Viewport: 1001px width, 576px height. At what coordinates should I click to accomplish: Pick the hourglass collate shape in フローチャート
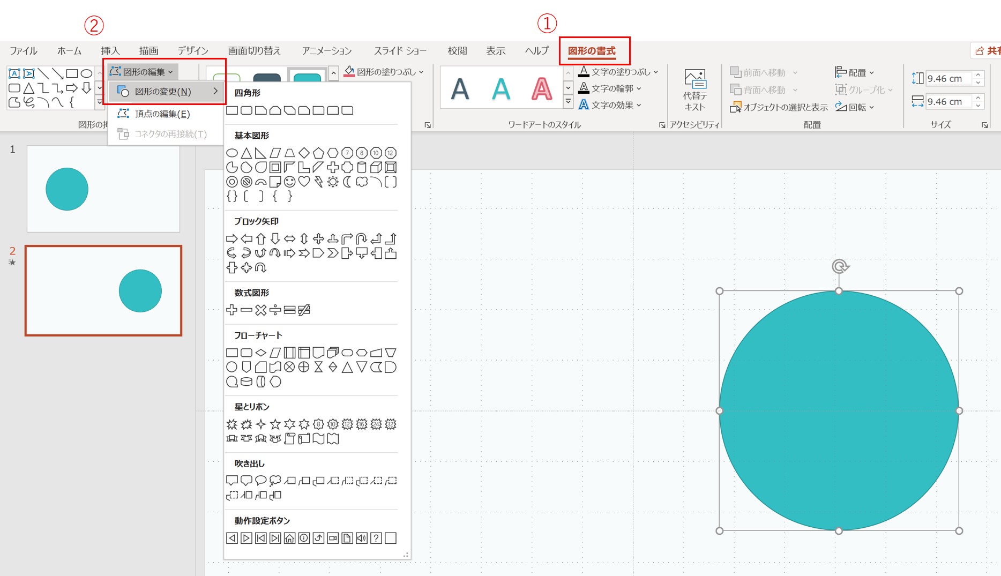click(x=318, y=367)
